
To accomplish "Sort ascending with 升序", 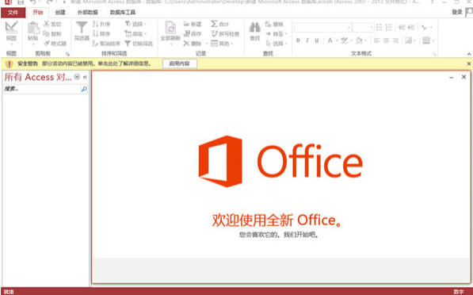I will click(x=101, y=24).
